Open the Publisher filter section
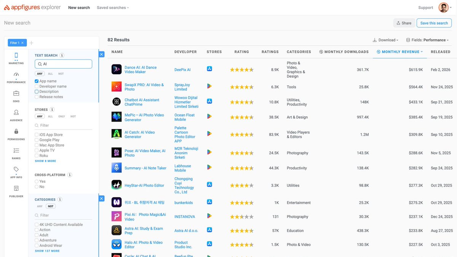This screenshot has height=257, width=457. pyautogui.click(x=16, y=192)
